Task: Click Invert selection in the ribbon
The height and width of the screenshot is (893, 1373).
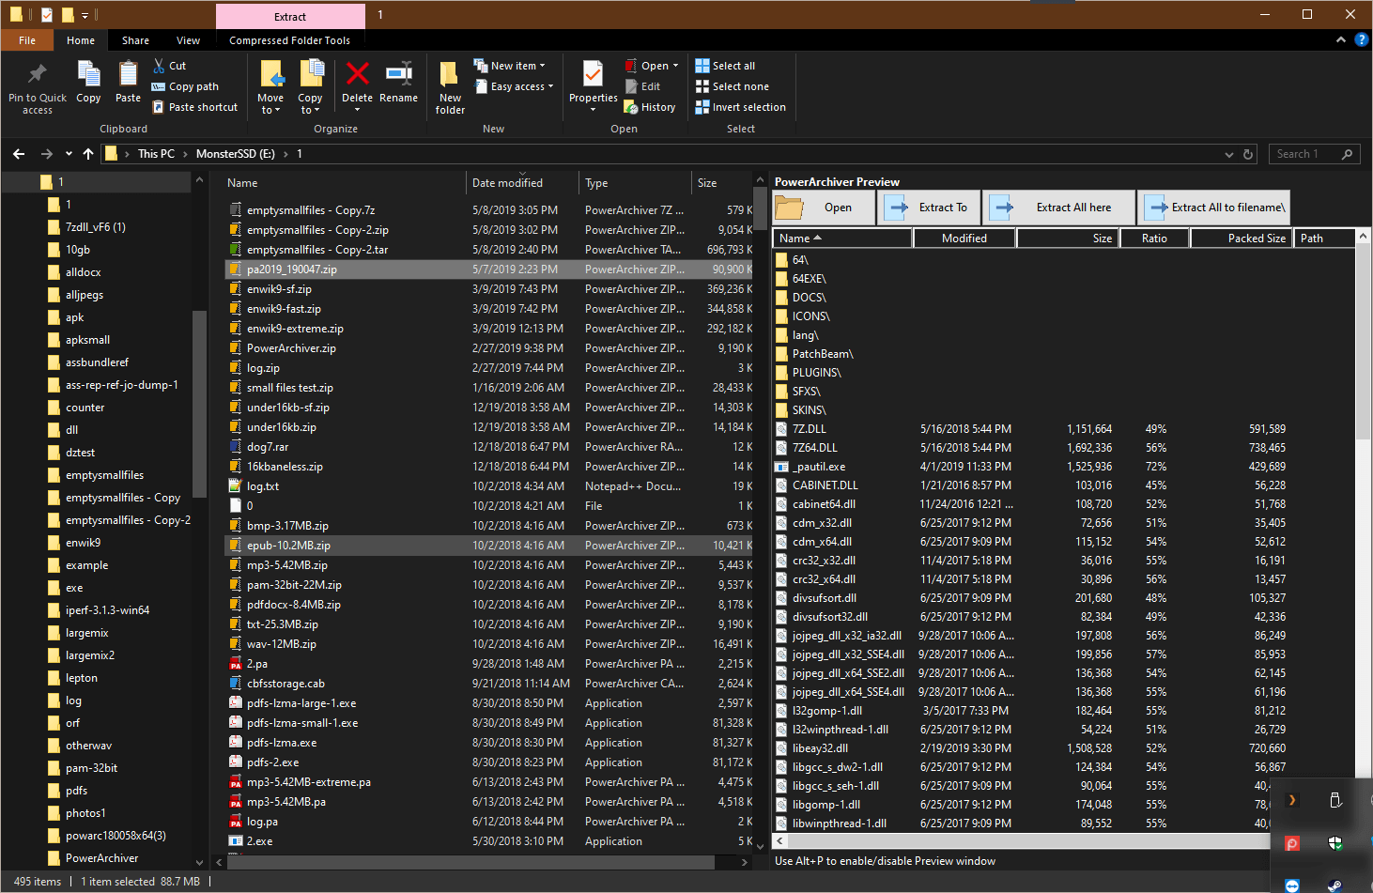Action: click(740, 107)
